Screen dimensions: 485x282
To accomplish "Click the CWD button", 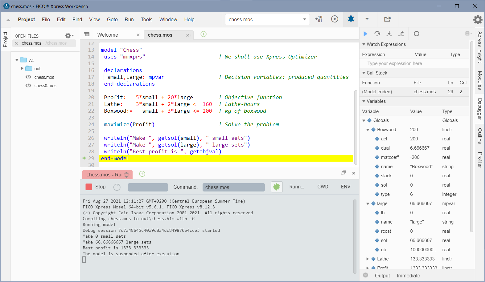I will tap(323, 187).
